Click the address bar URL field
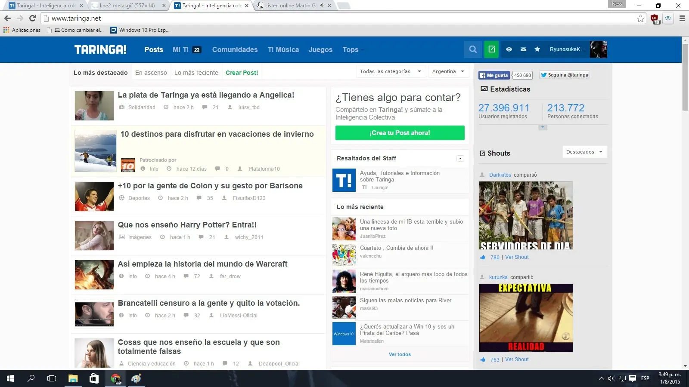The height and width of the screenshot is (387, 689). point(340,18)
